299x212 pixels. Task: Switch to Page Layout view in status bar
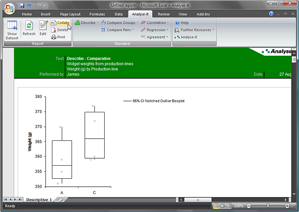point(223,206)
